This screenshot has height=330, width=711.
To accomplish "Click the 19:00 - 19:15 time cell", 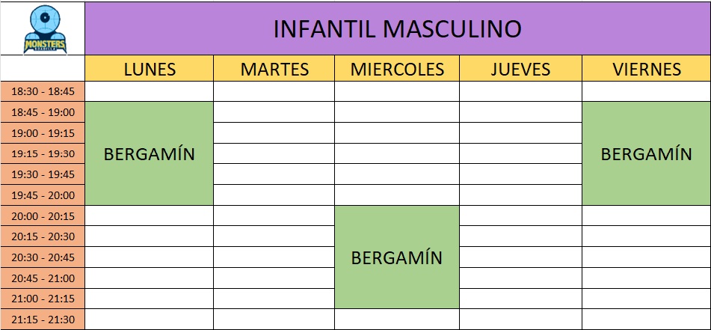I will [x=43, y=133].
